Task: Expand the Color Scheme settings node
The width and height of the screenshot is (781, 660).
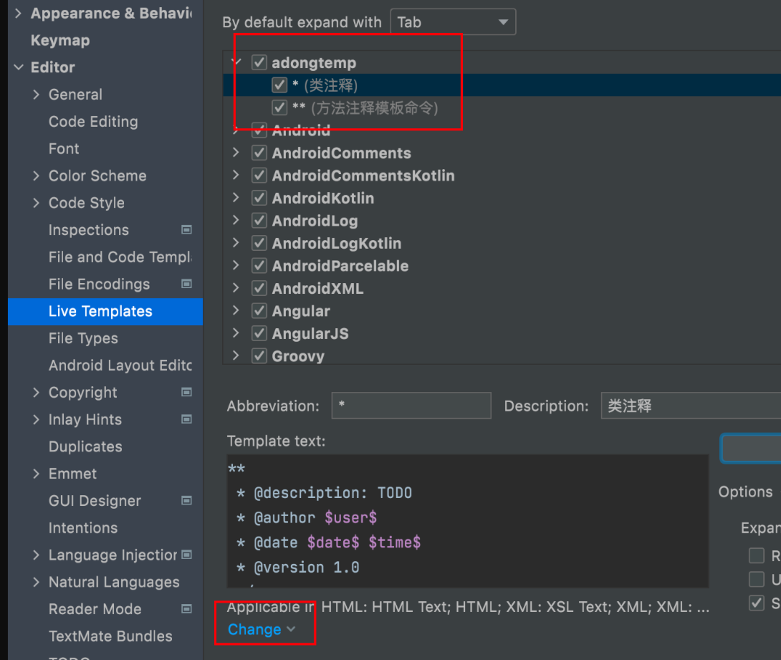Action: [x=36, y=176]
